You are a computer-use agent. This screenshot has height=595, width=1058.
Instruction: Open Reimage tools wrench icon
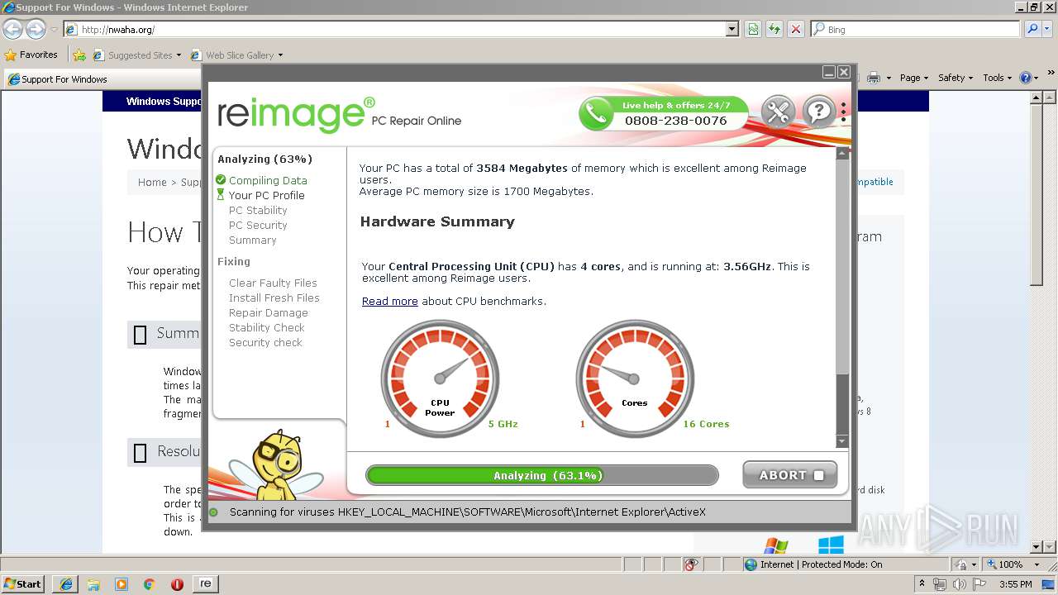tap(777, 112)
